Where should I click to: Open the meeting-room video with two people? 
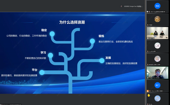tap(157, 33)
